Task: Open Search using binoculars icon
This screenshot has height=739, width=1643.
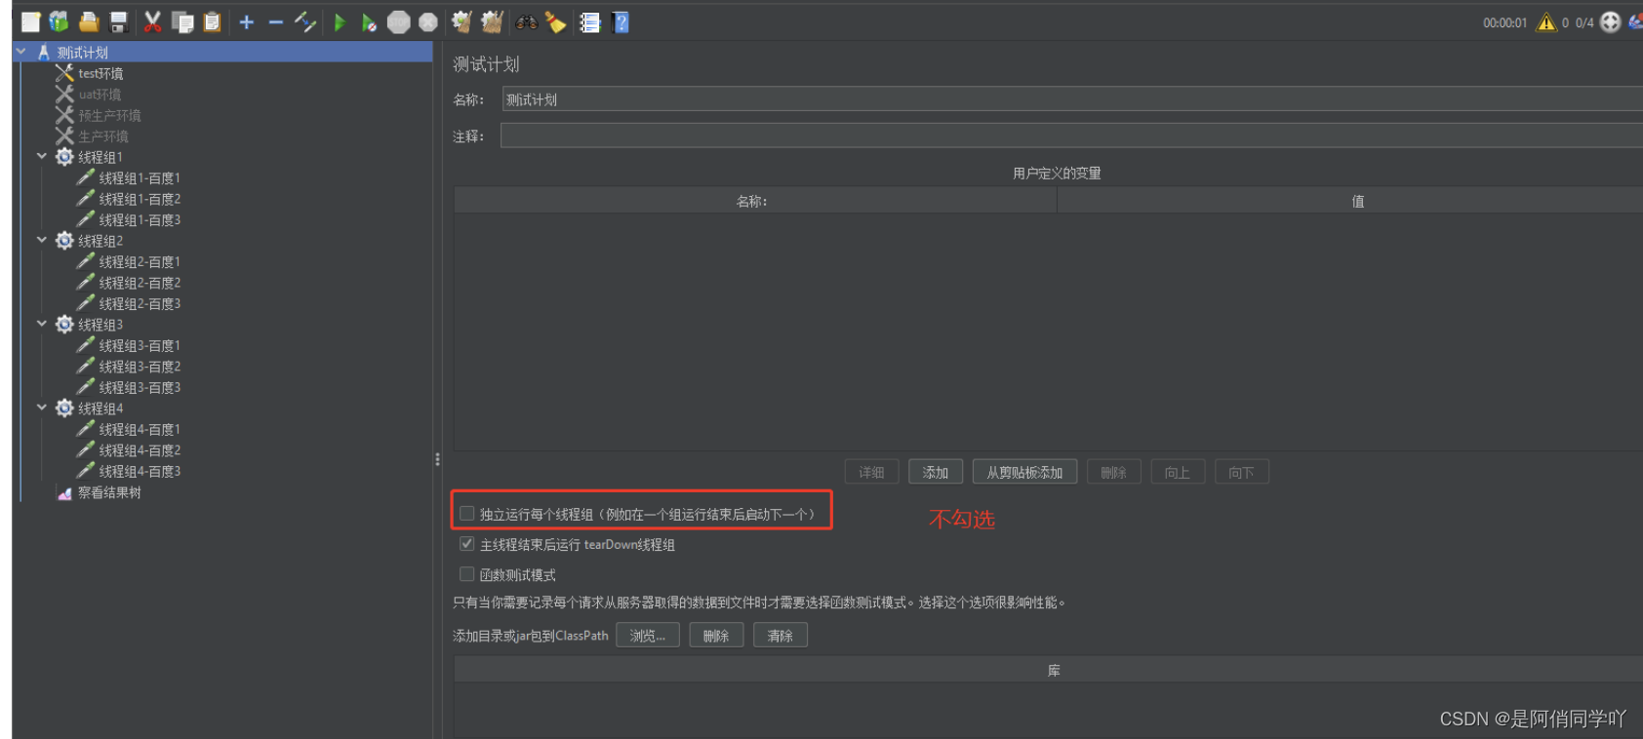Action: click(x=527, y=22)
